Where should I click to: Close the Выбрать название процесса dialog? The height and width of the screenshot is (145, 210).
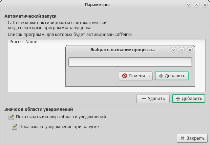(190, 50)
